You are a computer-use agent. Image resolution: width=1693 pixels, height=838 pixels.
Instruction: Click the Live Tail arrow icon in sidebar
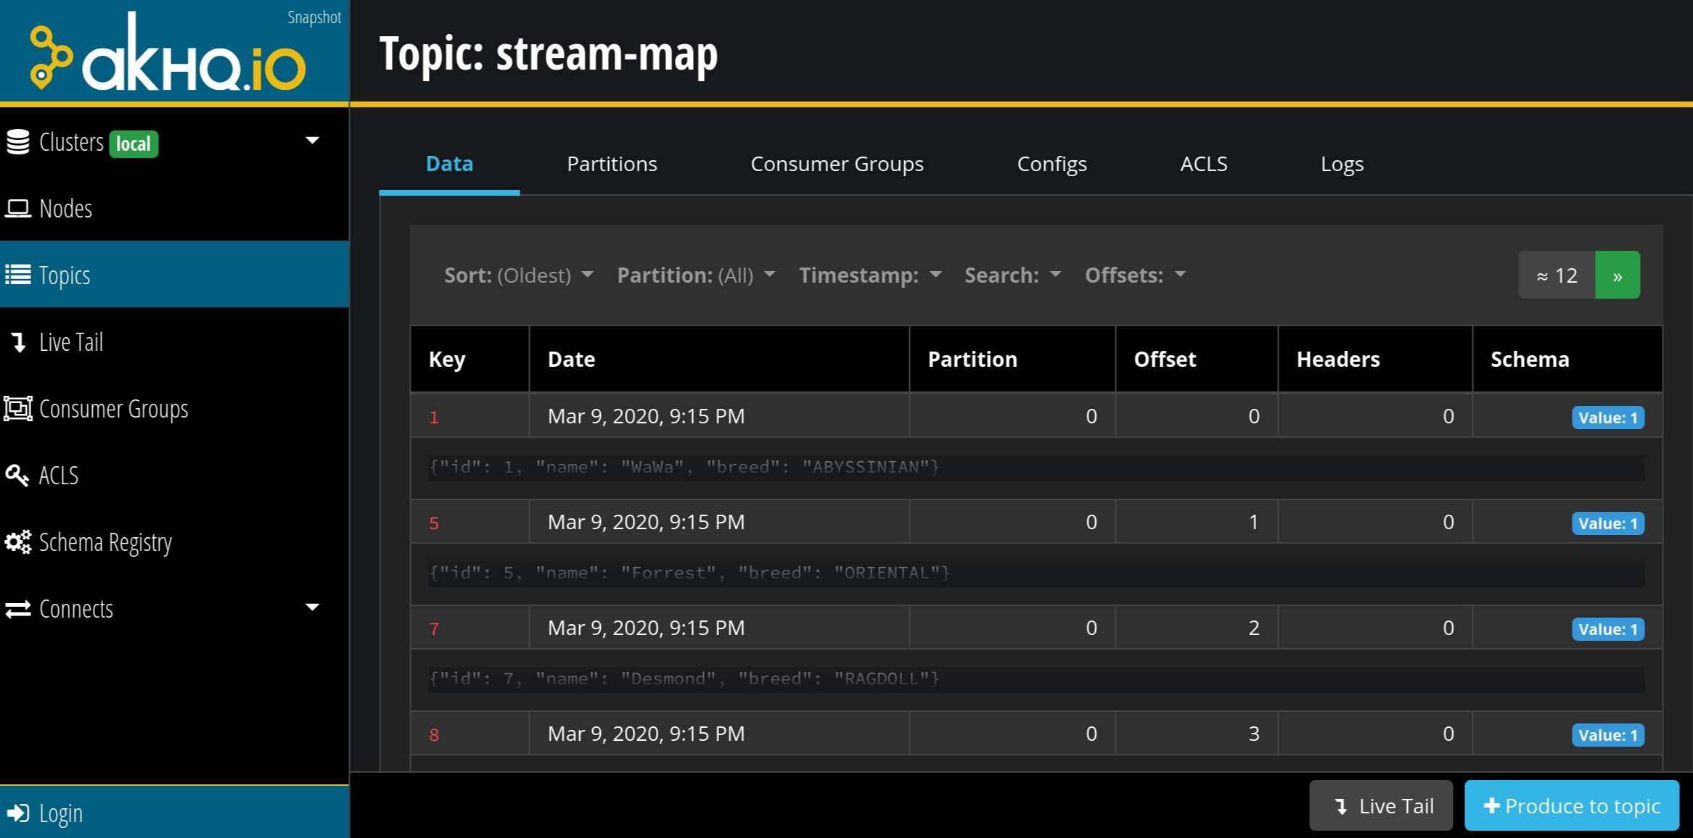pyautogui.click(x=19, y=342)
